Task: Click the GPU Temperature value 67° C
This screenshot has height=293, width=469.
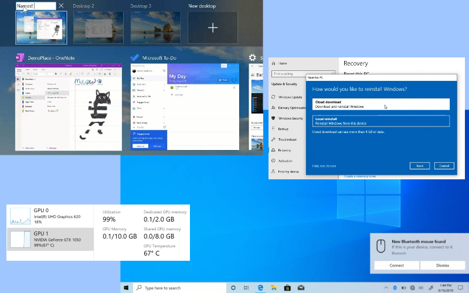Action: (x=152, y=253)
